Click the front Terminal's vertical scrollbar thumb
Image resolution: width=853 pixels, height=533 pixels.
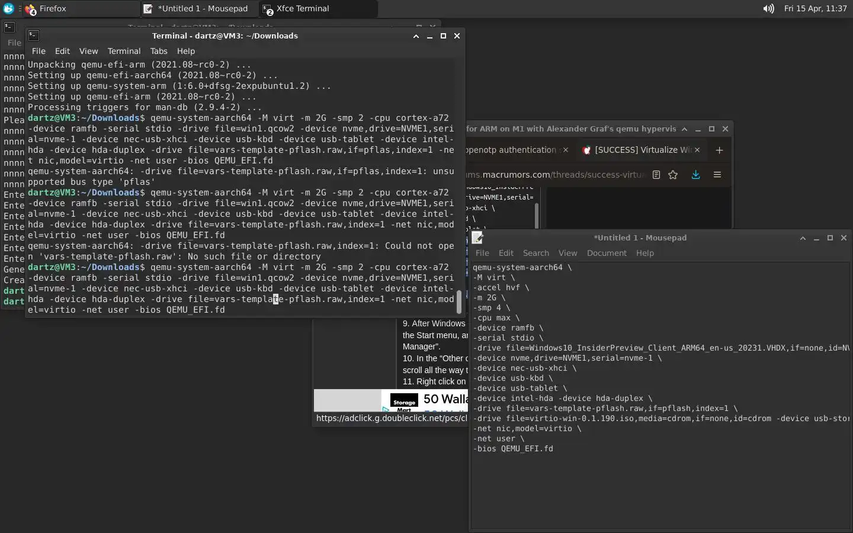pyautogui.click(x=458, y=302)
